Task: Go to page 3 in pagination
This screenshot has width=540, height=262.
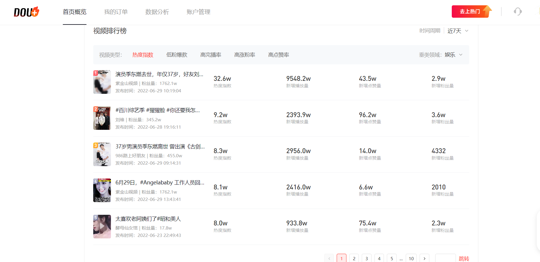Action: 366,258
